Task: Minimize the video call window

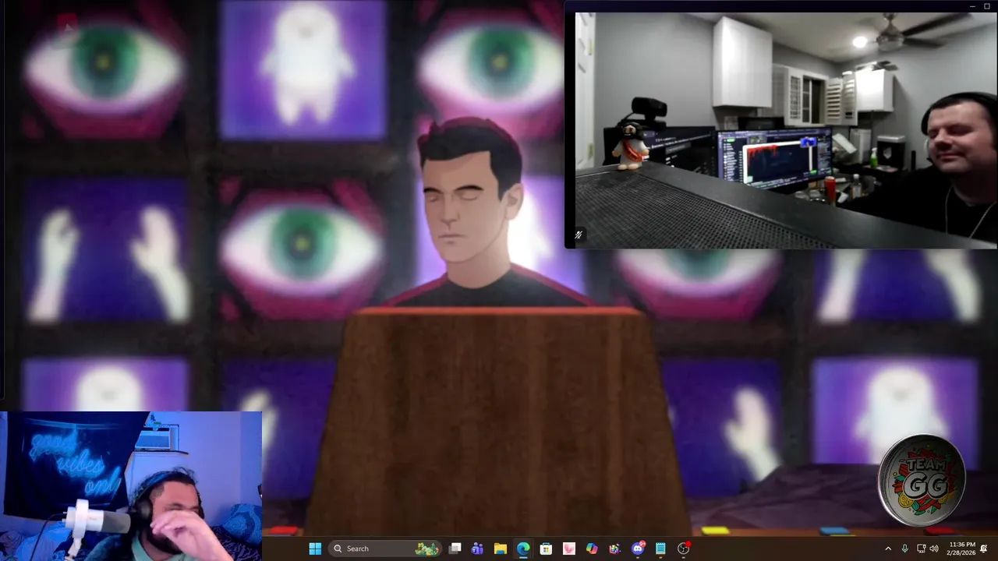Action: (973, 6)
